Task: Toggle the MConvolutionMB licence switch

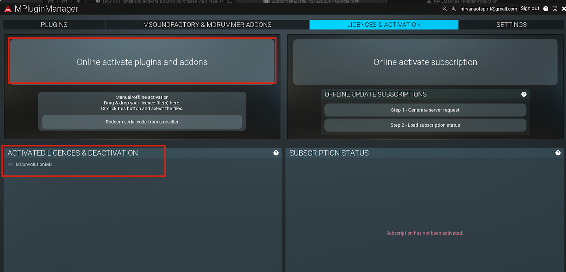Action: pyautogui.click(x=11, y=164)
